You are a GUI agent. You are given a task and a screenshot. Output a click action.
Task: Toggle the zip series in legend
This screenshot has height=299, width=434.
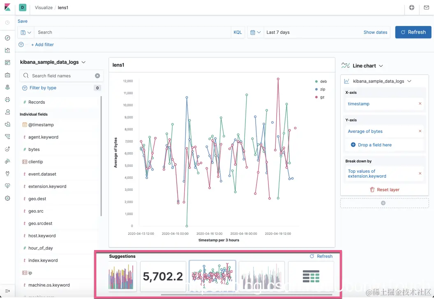320,89
